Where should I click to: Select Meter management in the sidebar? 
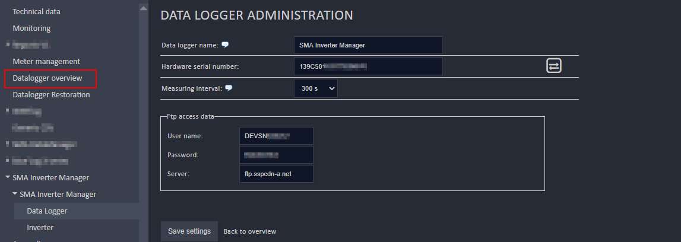(46, 61)
